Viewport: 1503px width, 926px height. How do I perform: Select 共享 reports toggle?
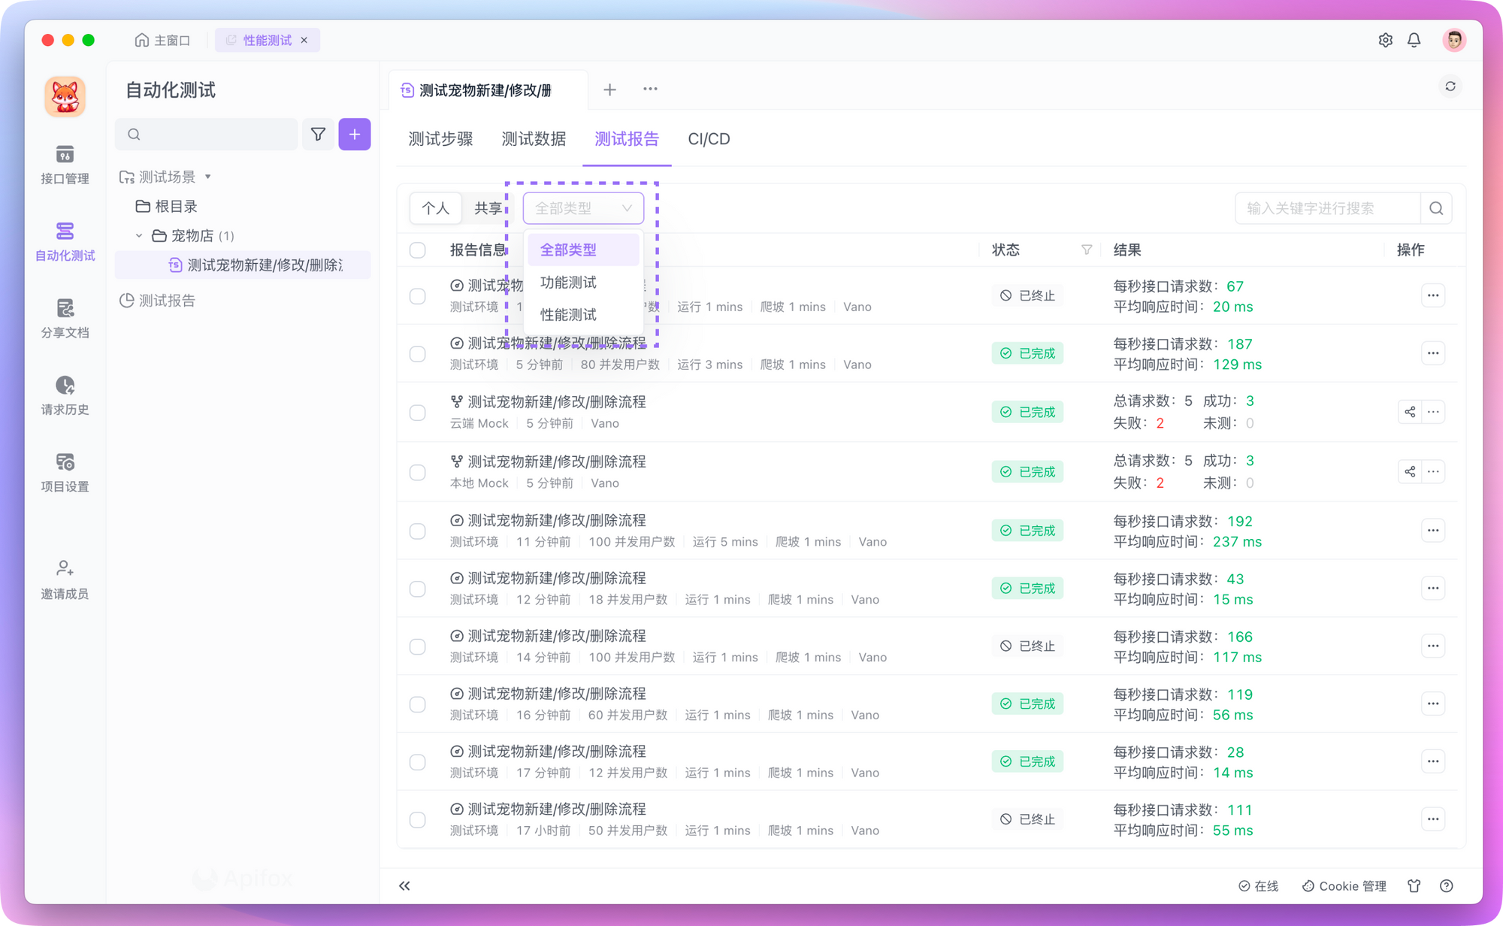coord(488,208)
